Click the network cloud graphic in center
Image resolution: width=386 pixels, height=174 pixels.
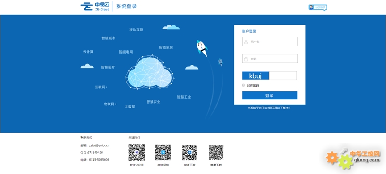[x=150, y=72]
